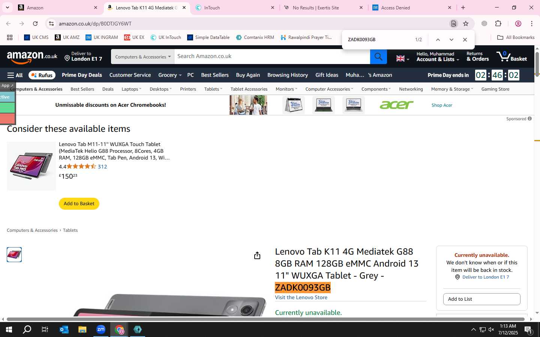Click Deliver to London E1 7 in sidebar

click(486, 277)
